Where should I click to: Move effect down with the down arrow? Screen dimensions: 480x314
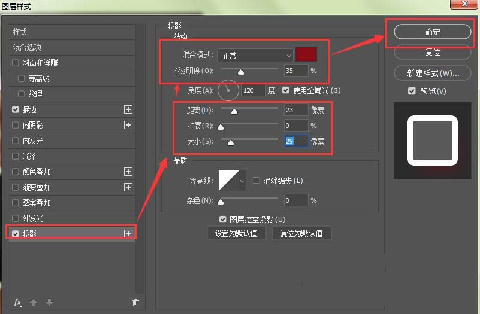click(x=49, y=303)
